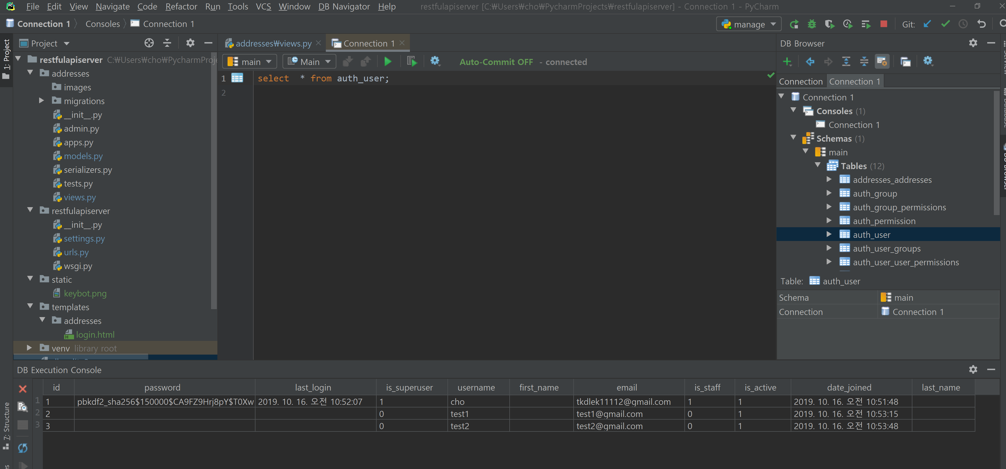
Task: Click the red Stop icon in top toolbar
Action: pyautogui.click(x=884, y=24)
